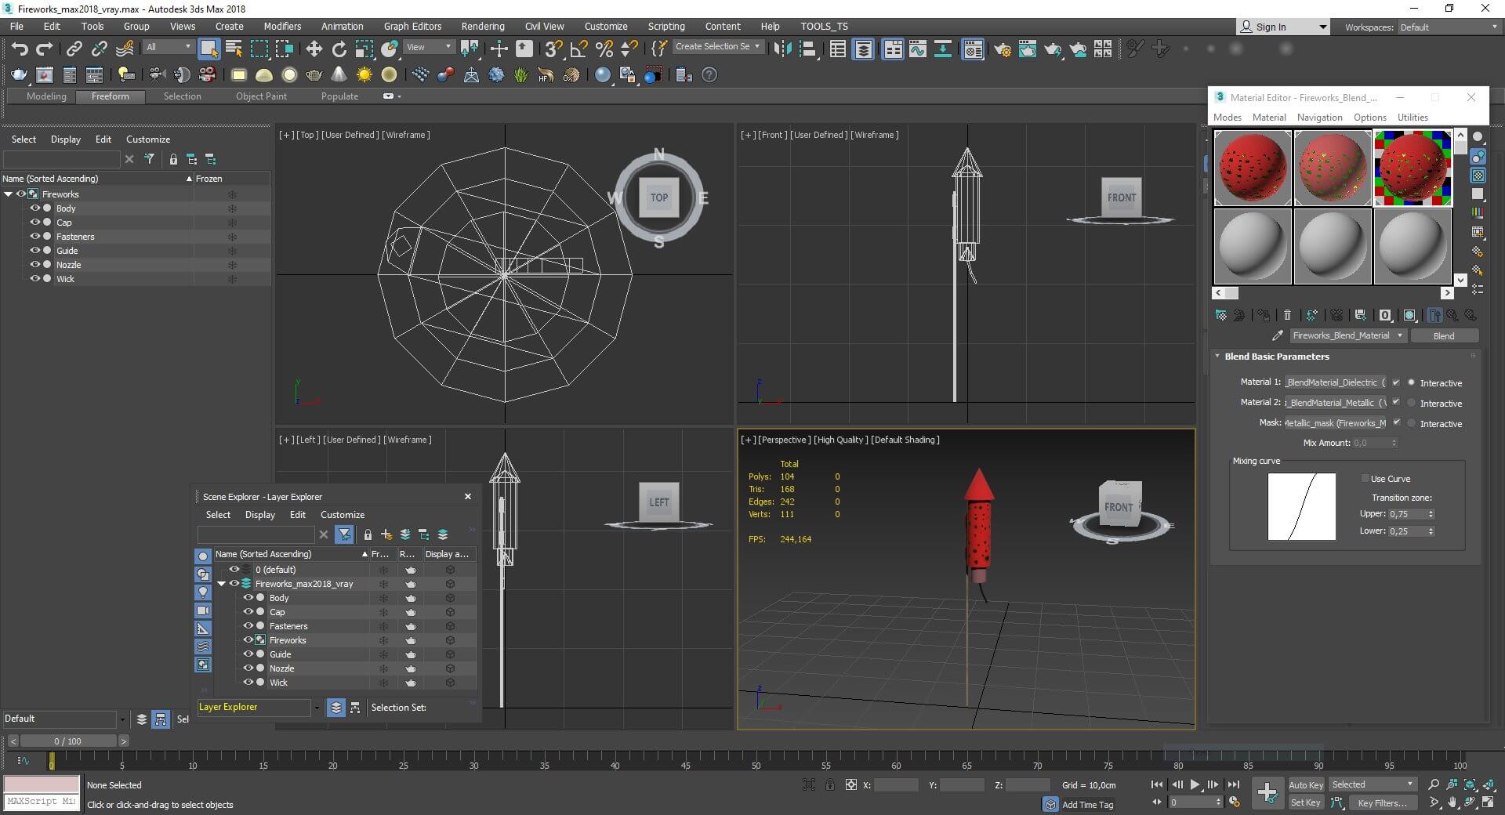The width and height of the screenshot is (1505, 815).
Task: Select the first red material sample sphere
Action: [x=1253, y=168]
